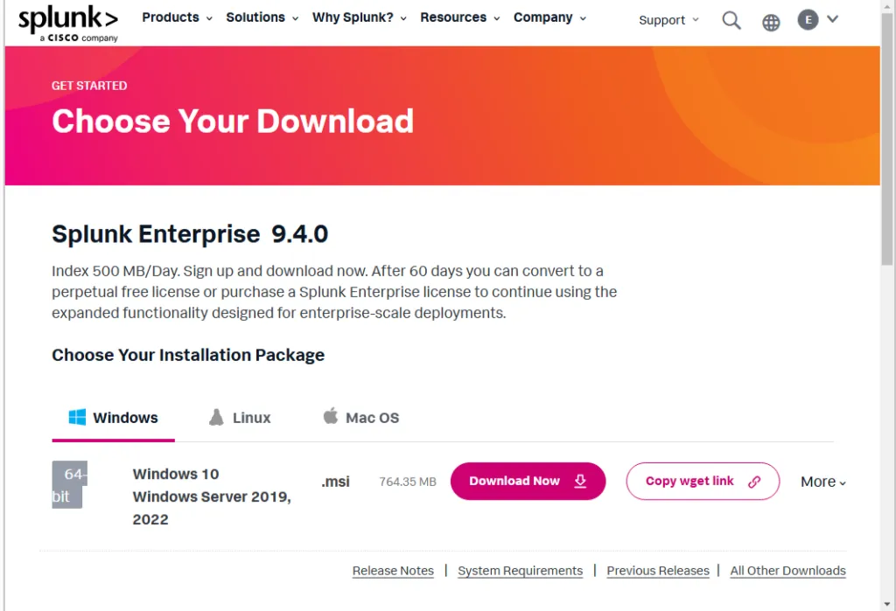The width and height of the screenshot is (896, 611).
Task: Select the Windows tab
Action: [113, 418]
